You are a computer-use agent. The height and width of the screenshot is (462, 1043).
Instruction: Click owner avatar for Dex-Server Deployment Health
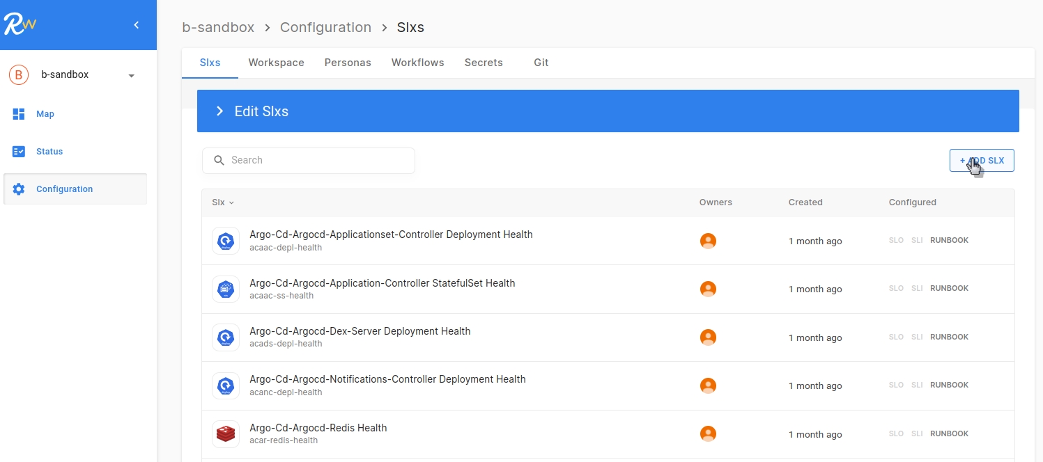point(708,337)
